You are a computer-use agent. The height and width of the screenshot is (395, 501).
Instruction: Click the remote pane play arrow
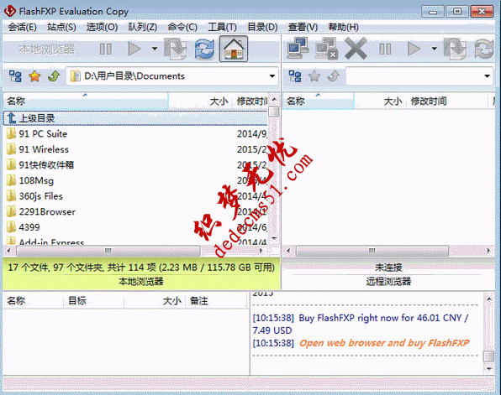pos(414,49)
